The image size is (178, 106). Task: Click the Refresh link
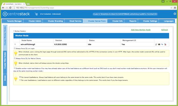click(165, 30)
